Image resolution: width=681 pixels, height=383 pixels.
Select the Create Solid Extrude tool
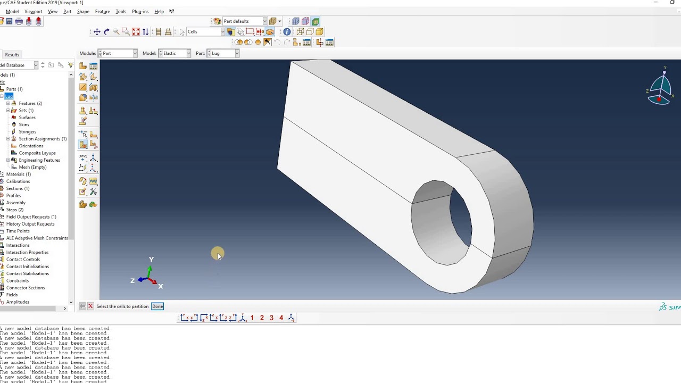point(83,77)
